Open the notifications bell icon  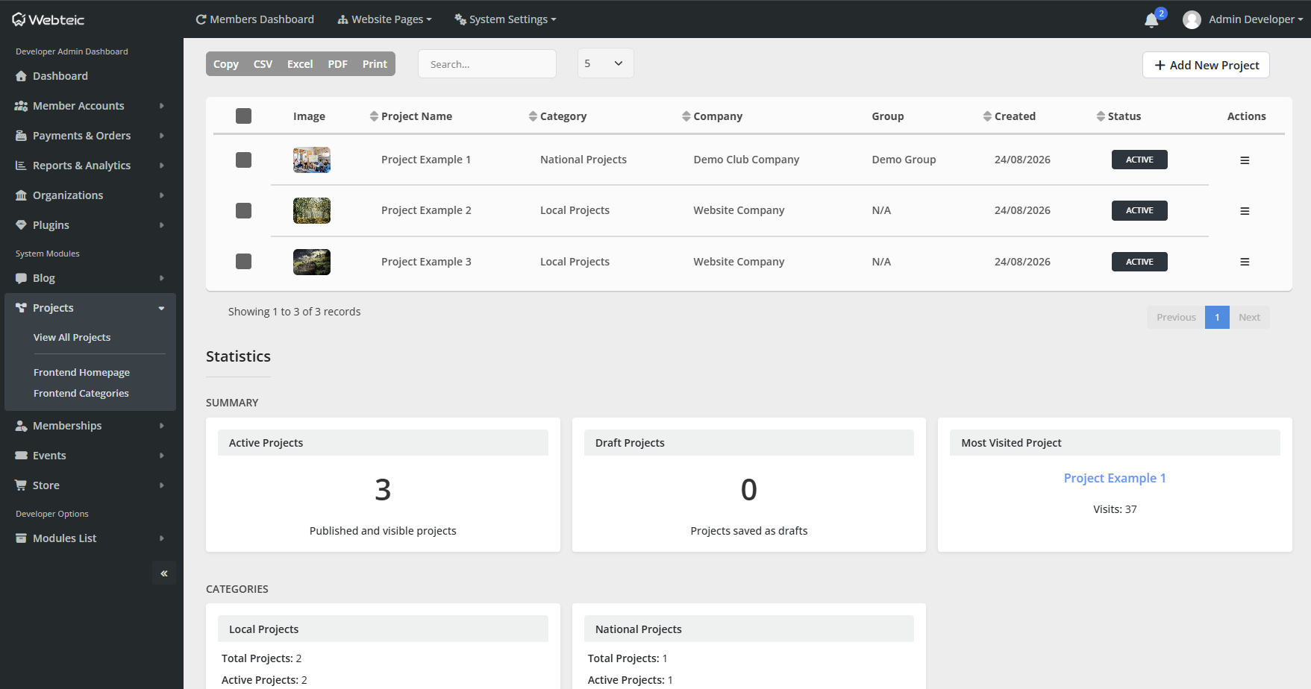(1151, 20)
